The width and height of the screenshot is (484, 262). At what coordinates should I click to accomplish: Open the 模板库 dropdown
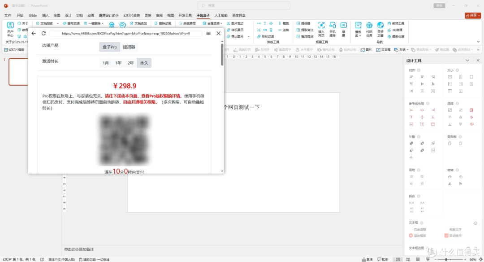(358, 30)
